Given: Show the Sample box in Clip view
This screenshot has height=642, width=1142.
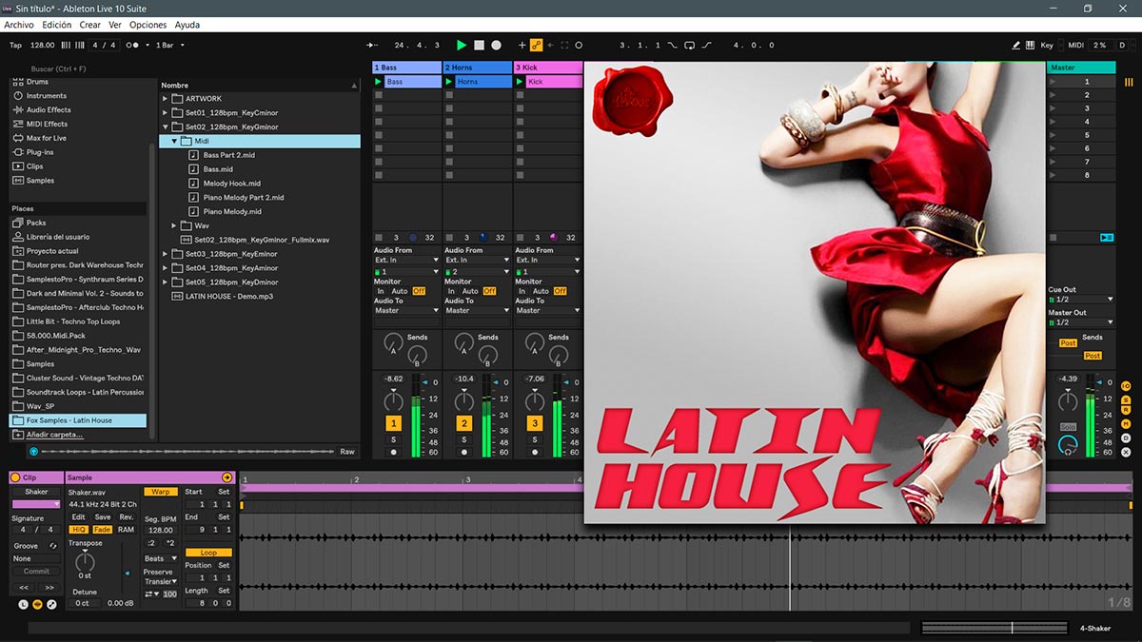Looking at the screenshot, I should click(x=38, y=604).
